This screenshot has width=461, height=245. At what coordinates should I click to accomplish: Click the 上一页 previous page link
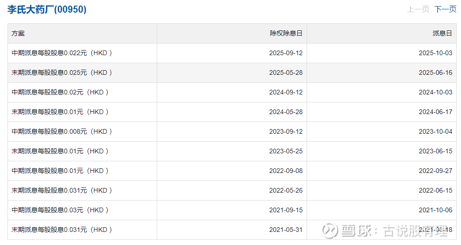coord(418,9)
